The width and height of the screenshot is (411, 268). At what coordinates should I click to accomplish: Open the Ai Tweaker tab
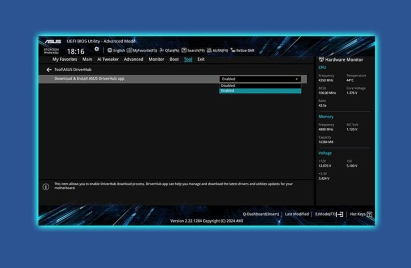[108, 59]
